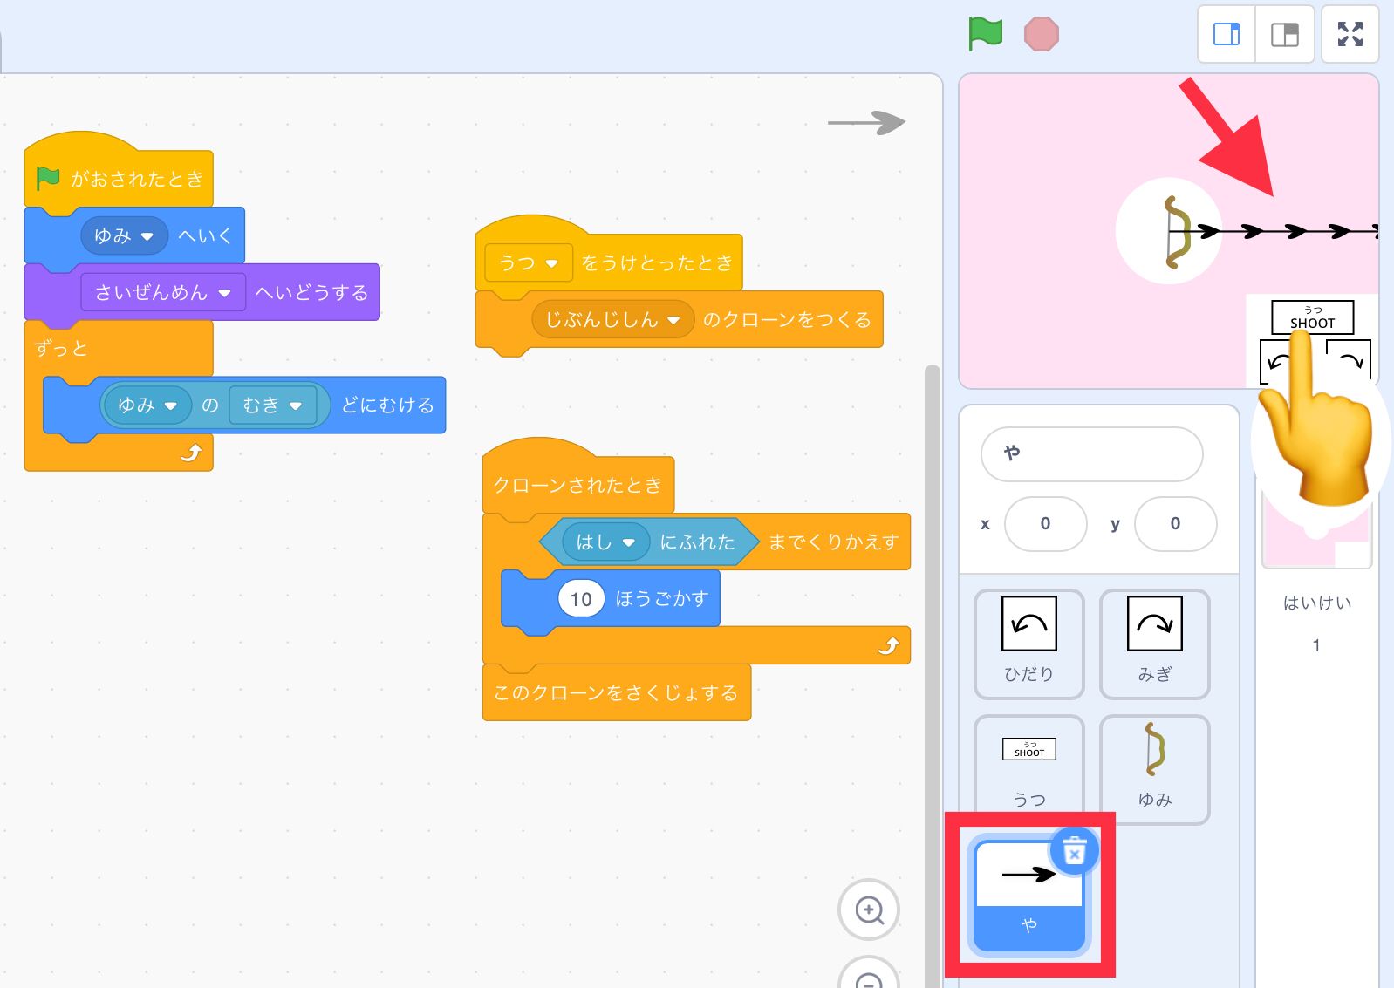
Task: Open ゆみ dropdown in direction block
Action: coord(147,405)
